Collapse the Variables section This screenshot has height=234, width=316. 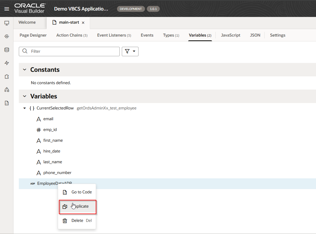[25, 96]
